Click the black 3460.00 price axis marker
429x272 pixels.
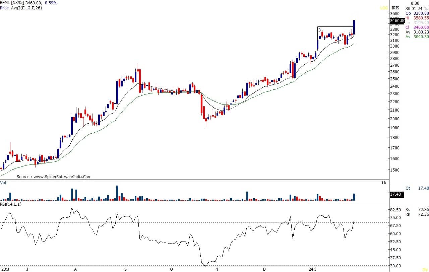397,21
